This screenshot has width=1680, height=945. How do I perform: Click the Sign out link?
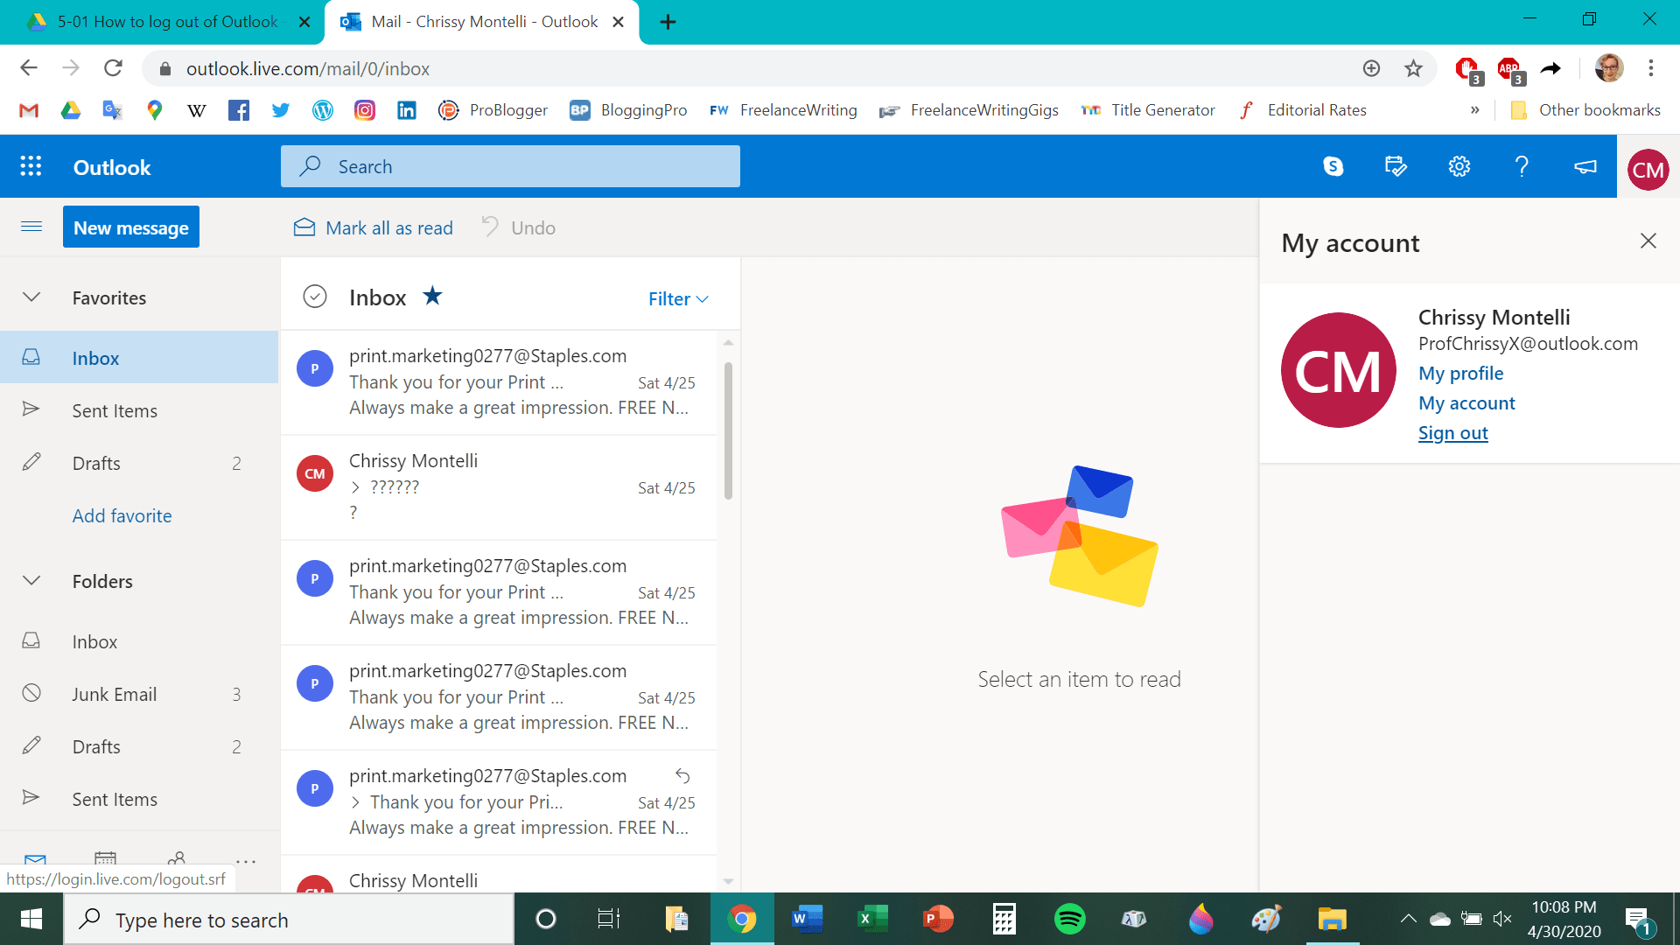pyautogui.click(x=1452, y=433)
